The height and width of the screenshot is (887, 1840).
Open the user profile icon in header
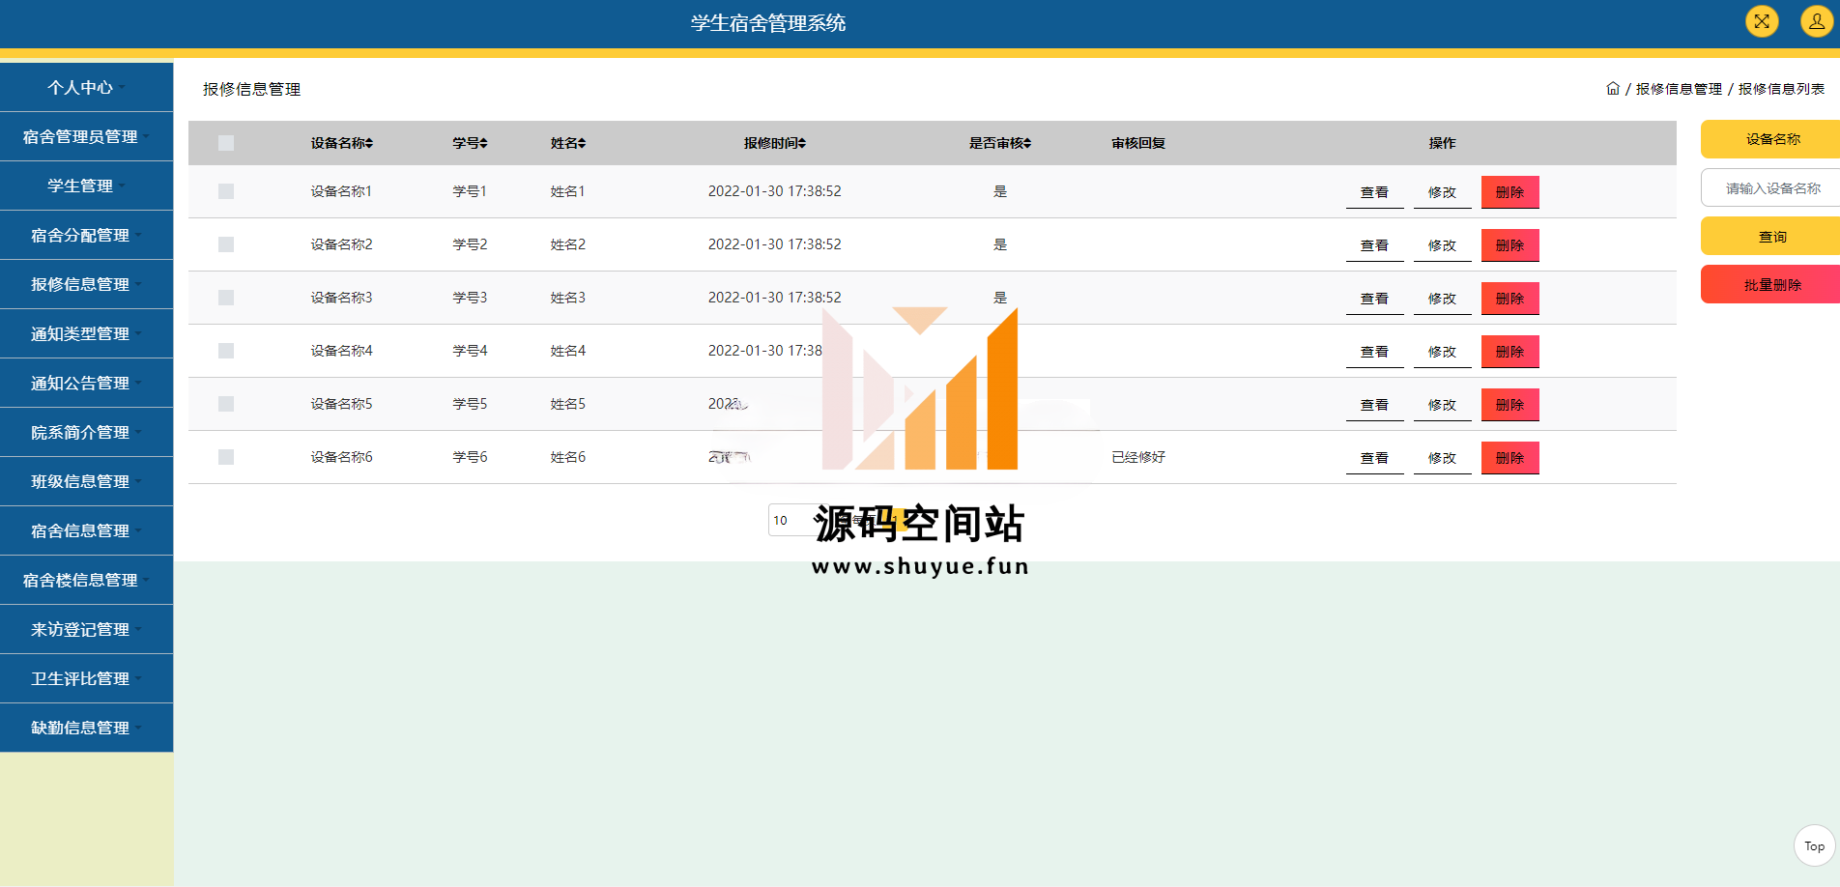(x=1817, y=21)
